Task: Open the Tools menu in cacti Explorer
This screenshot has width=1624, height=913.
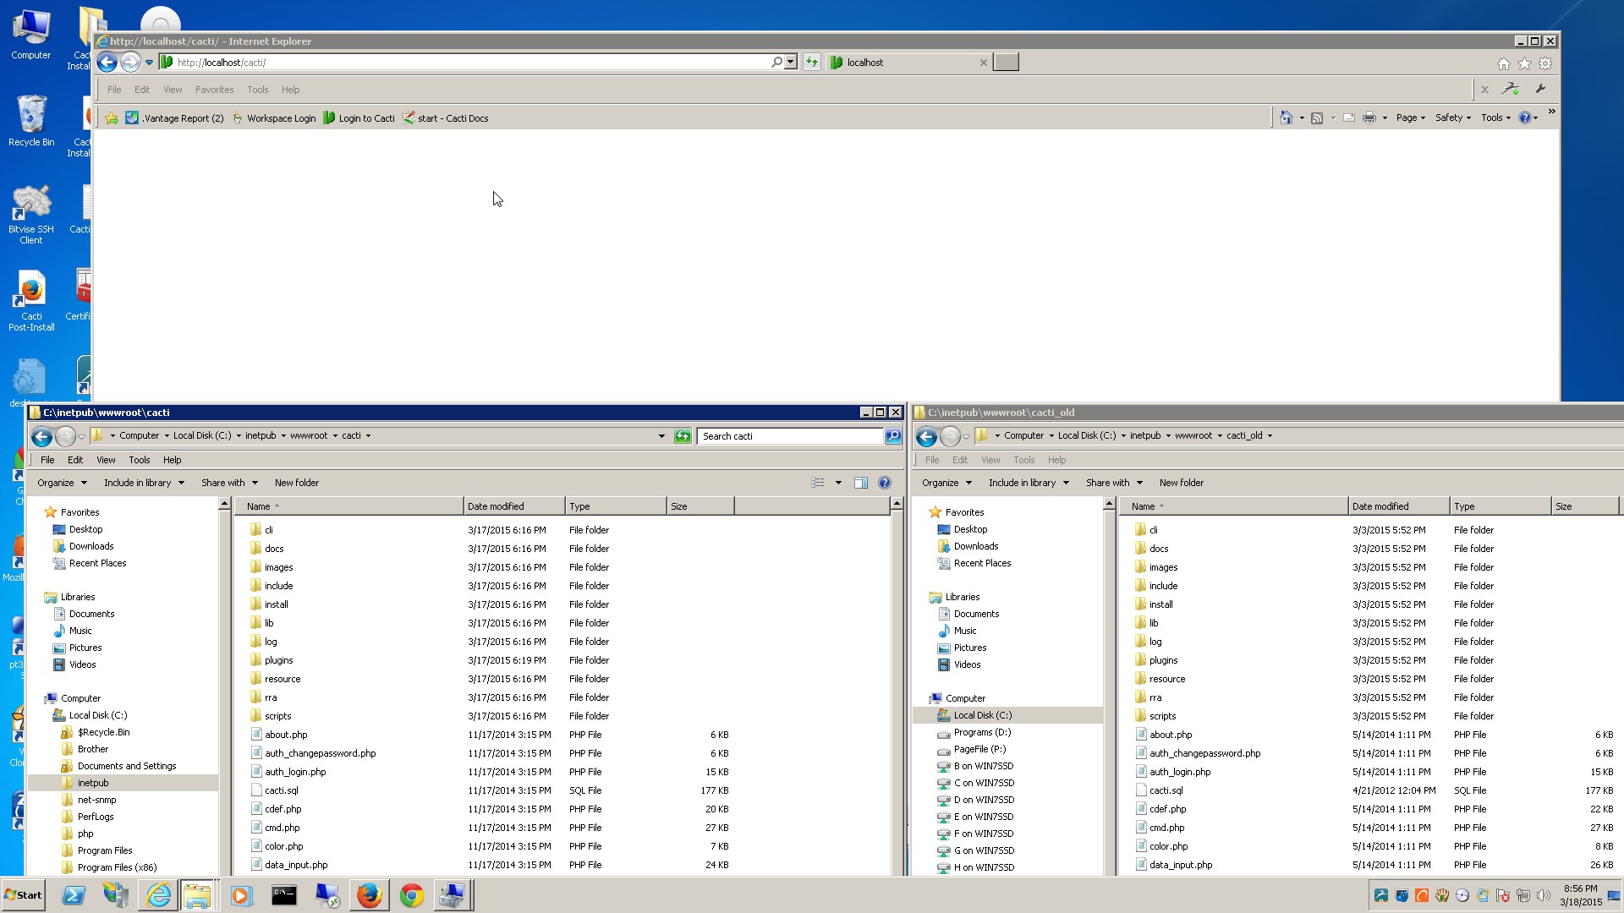Action: click(x=140, y=460)
